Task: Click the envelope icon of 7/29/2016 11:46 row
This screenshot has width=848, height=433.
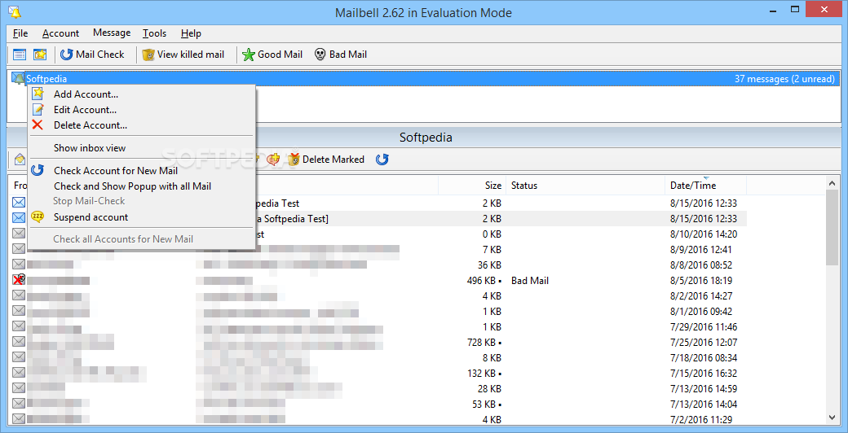Action: [19, 326]
